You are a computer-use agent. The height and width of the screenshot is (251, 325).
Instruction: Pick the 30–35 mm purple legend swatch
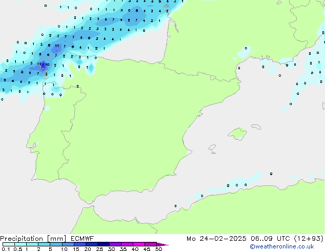[x=115, y=244]
